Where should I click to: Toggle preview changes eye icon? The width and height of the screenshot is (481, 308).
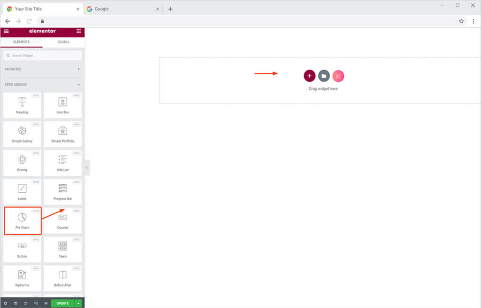pos(46,303)
